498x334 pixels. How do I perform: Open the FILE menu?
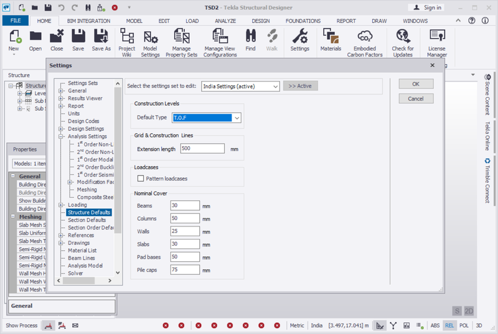(x=16, y=21)
